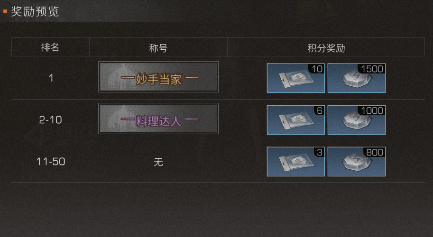Screen dimensions: 433x237
Task: Select the 800 silver coin reward icon
Action: [357, 162]
